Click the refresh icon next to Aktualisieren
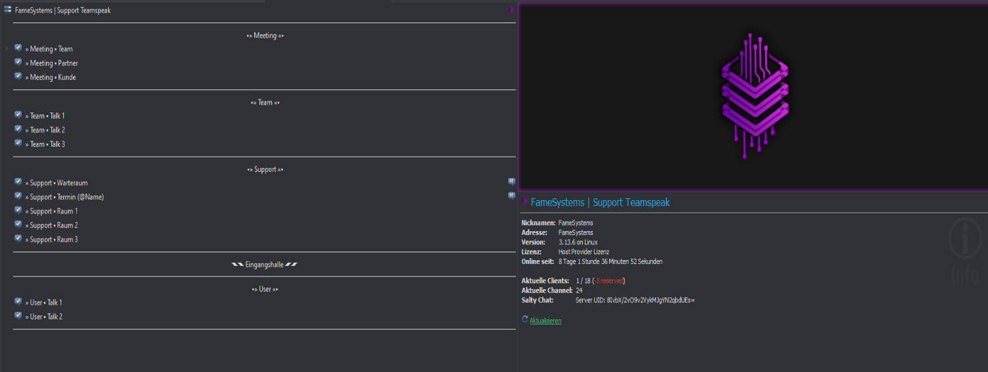Screen dimensions: 988x372 pyautogui.click(x=525, y=319)
